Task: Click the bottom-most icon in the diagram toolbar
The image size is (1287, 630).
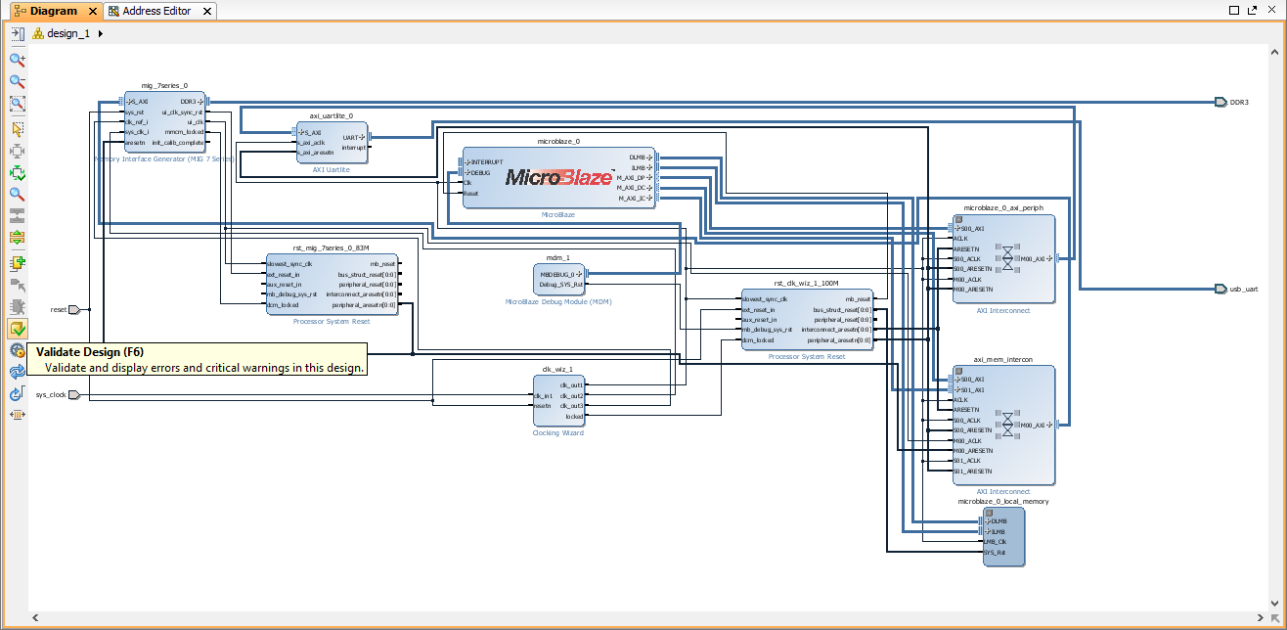Action: point(17,415)
